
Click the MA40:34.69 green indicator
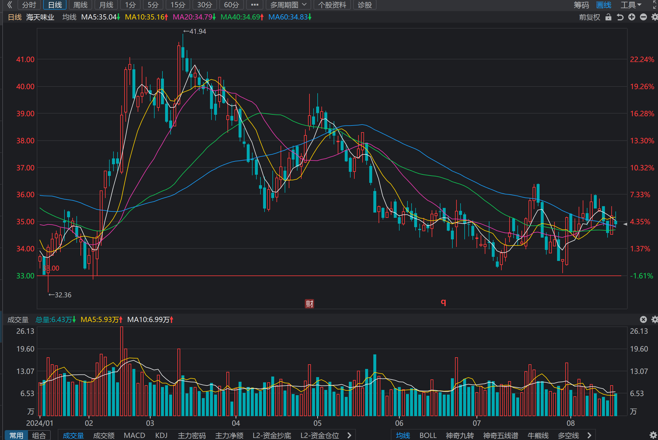(x=242, y=17)
